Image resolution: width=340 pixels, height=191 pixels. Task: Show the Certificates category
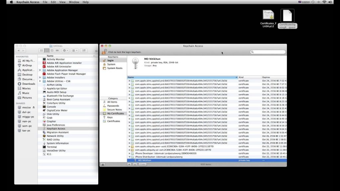point(113,121)
